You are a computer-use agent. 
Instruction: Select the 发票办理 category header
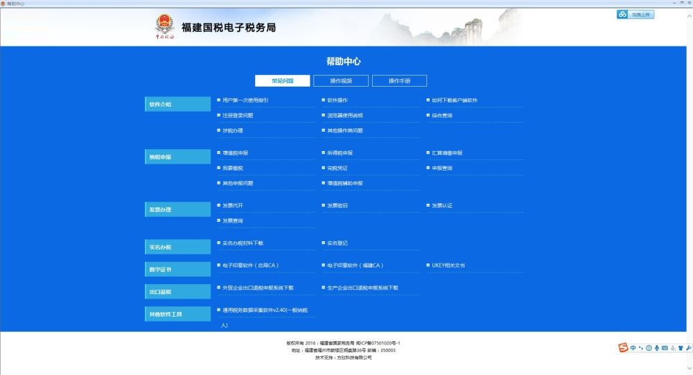pyautogui.click(x=177, y=209)
